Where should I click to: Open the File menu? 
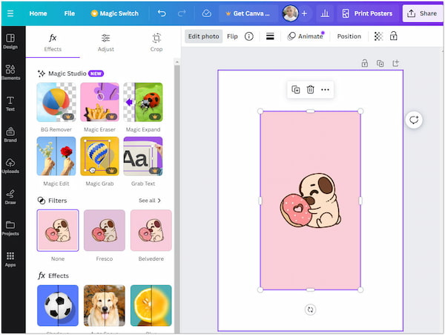[69, 13]
